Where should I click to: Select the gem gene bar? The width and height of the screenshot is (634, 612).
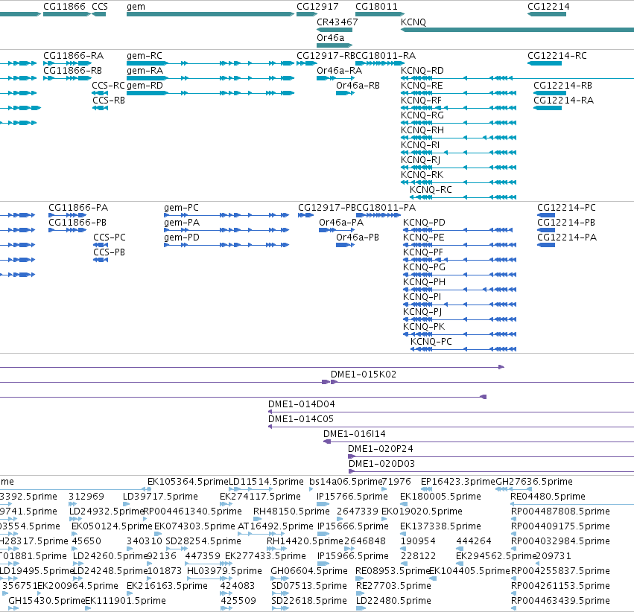click(x=210, y=14)
